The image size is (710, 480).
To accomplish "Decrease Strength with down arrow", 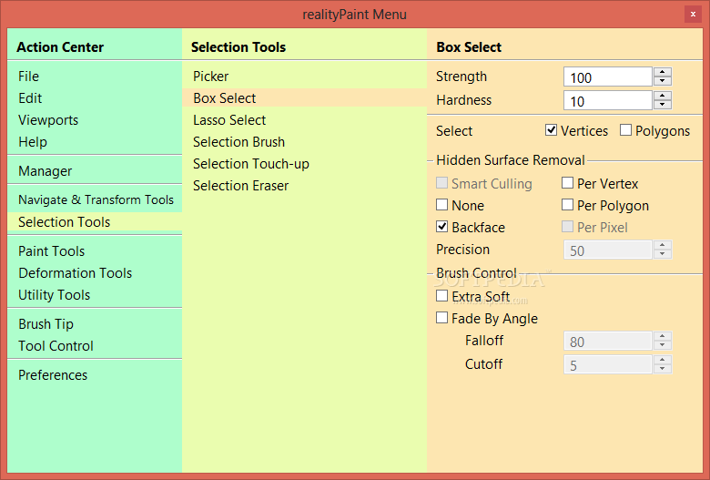I will click(663, 82).
